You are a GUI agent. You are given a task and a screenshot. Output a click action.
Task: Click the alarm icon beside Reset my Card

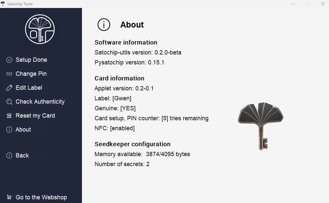(9, 116)
